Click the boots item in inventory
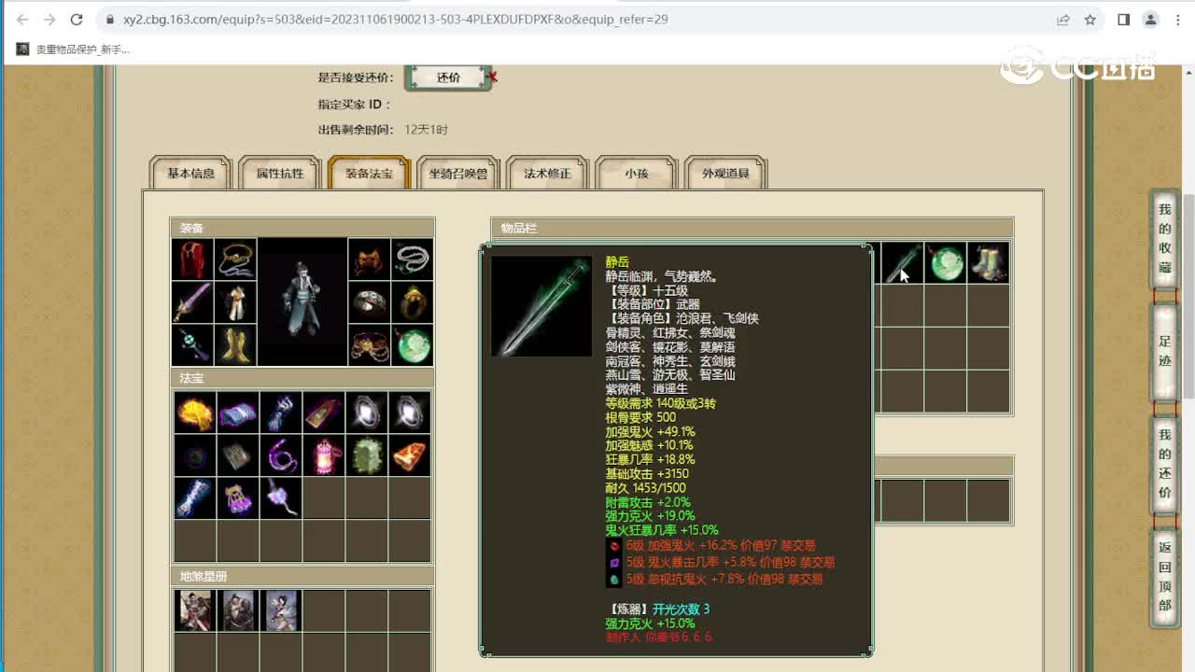Viewport: 1195px width, 672px height. [x=988, y=262]
